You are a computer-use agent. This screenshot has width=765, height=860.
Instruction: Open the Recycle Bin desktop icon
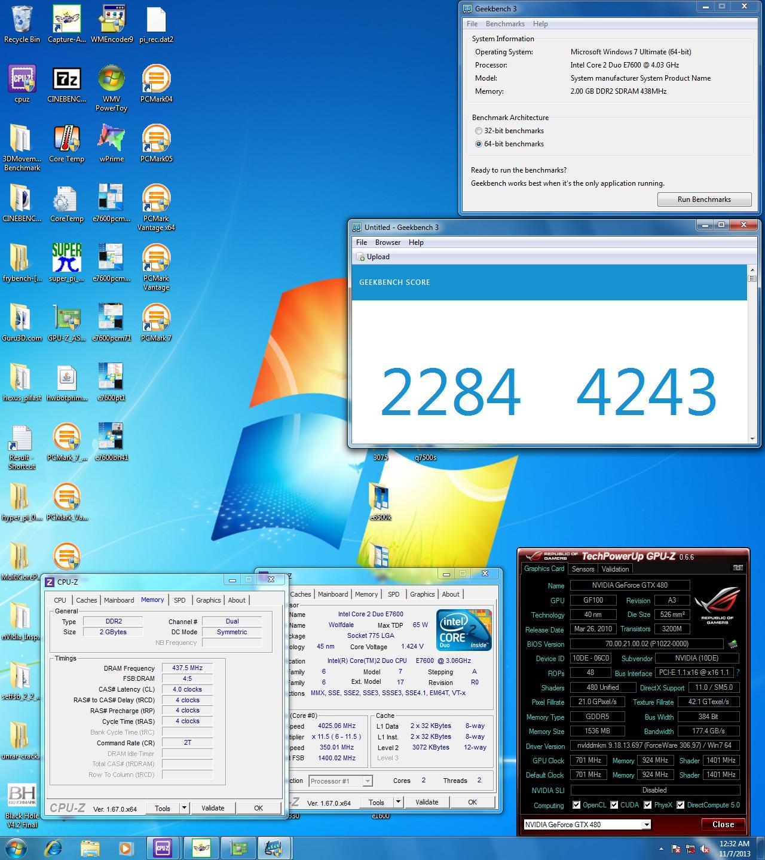tap(22, 24)
